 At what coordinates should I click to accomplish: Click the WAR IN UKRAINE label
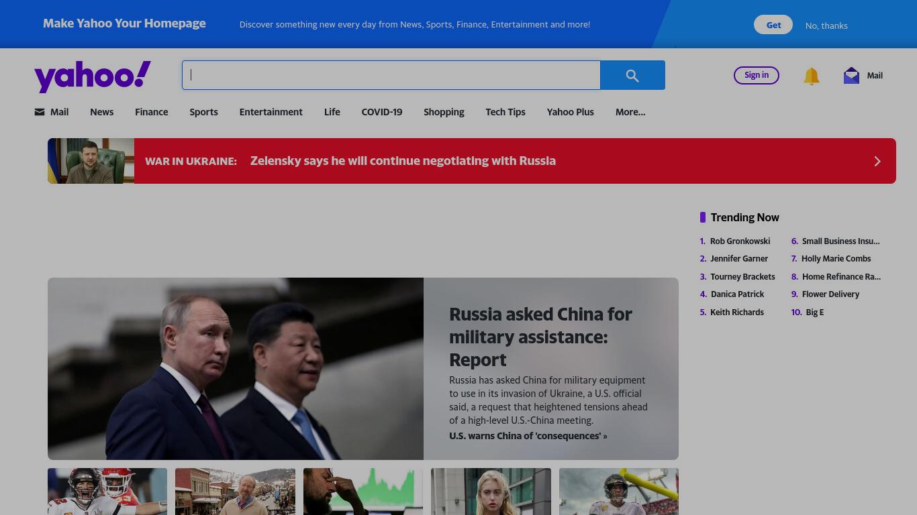pos(191,161)
